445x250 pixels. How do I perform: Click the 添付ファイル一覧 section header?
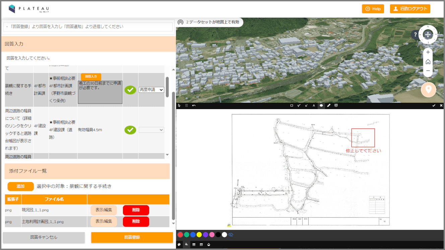(87, 171)
